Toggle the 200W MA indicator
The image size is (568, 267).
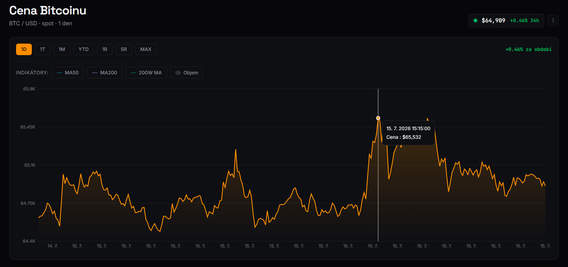pos(146,73)
